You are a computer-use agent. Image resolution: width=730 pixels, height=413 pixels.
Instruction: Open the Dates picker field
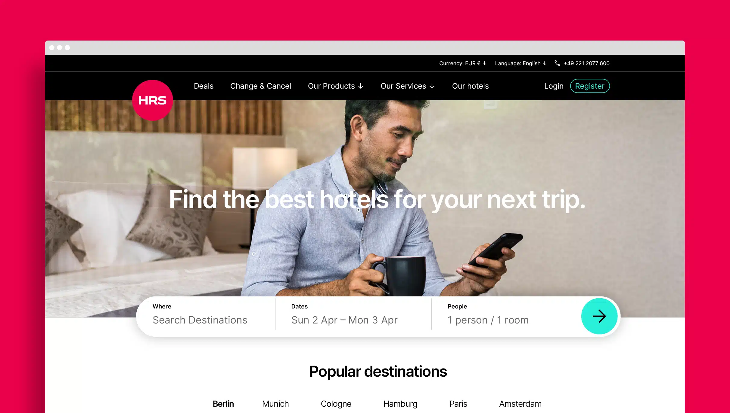point(353,316)
